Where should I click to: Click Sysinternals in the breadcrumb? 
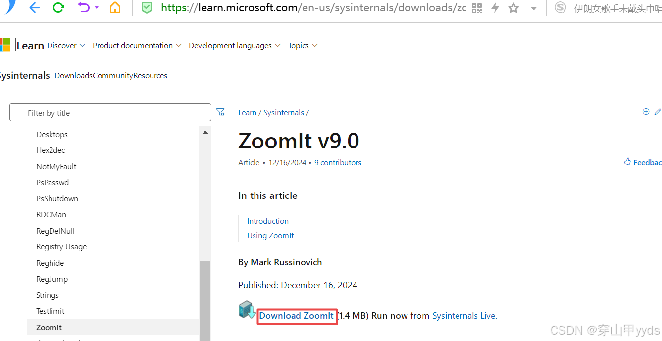(x=284, y=112)
